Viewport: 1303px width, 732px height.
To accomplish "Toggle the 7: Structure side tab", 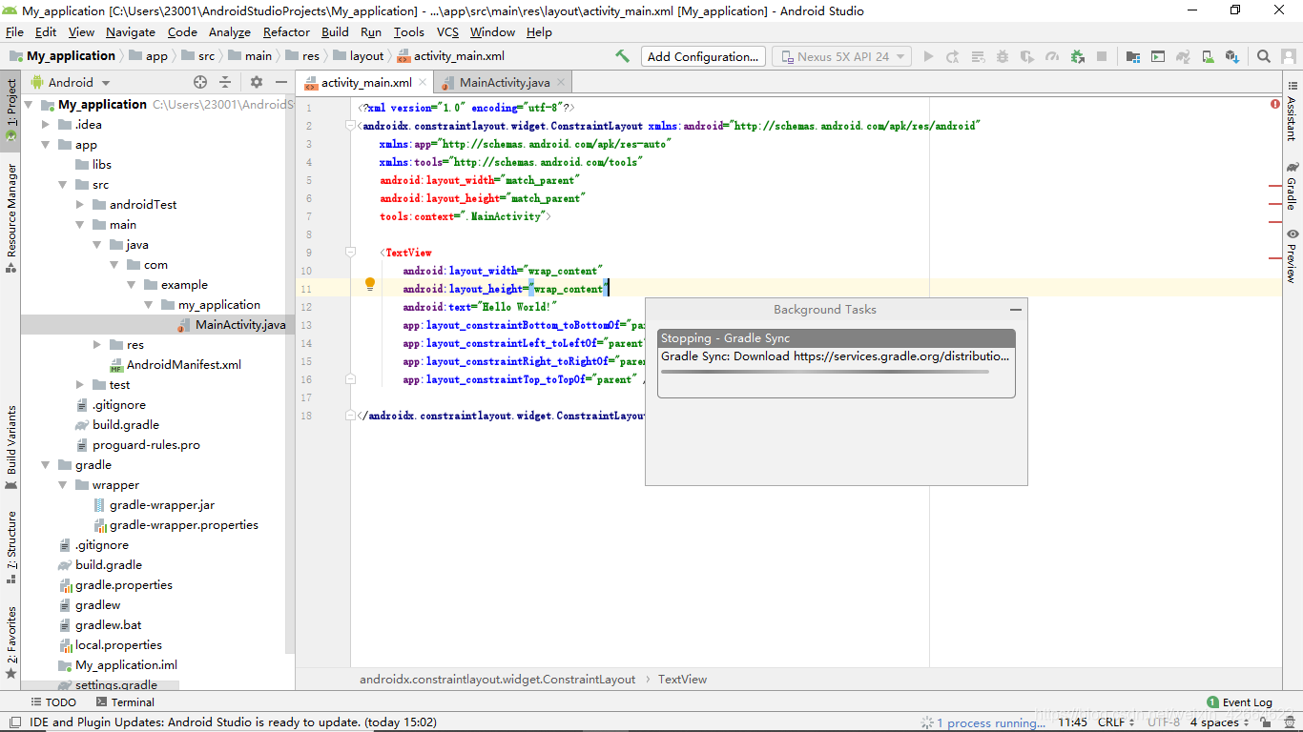I will pyautogui.click(x=10, y=547).
